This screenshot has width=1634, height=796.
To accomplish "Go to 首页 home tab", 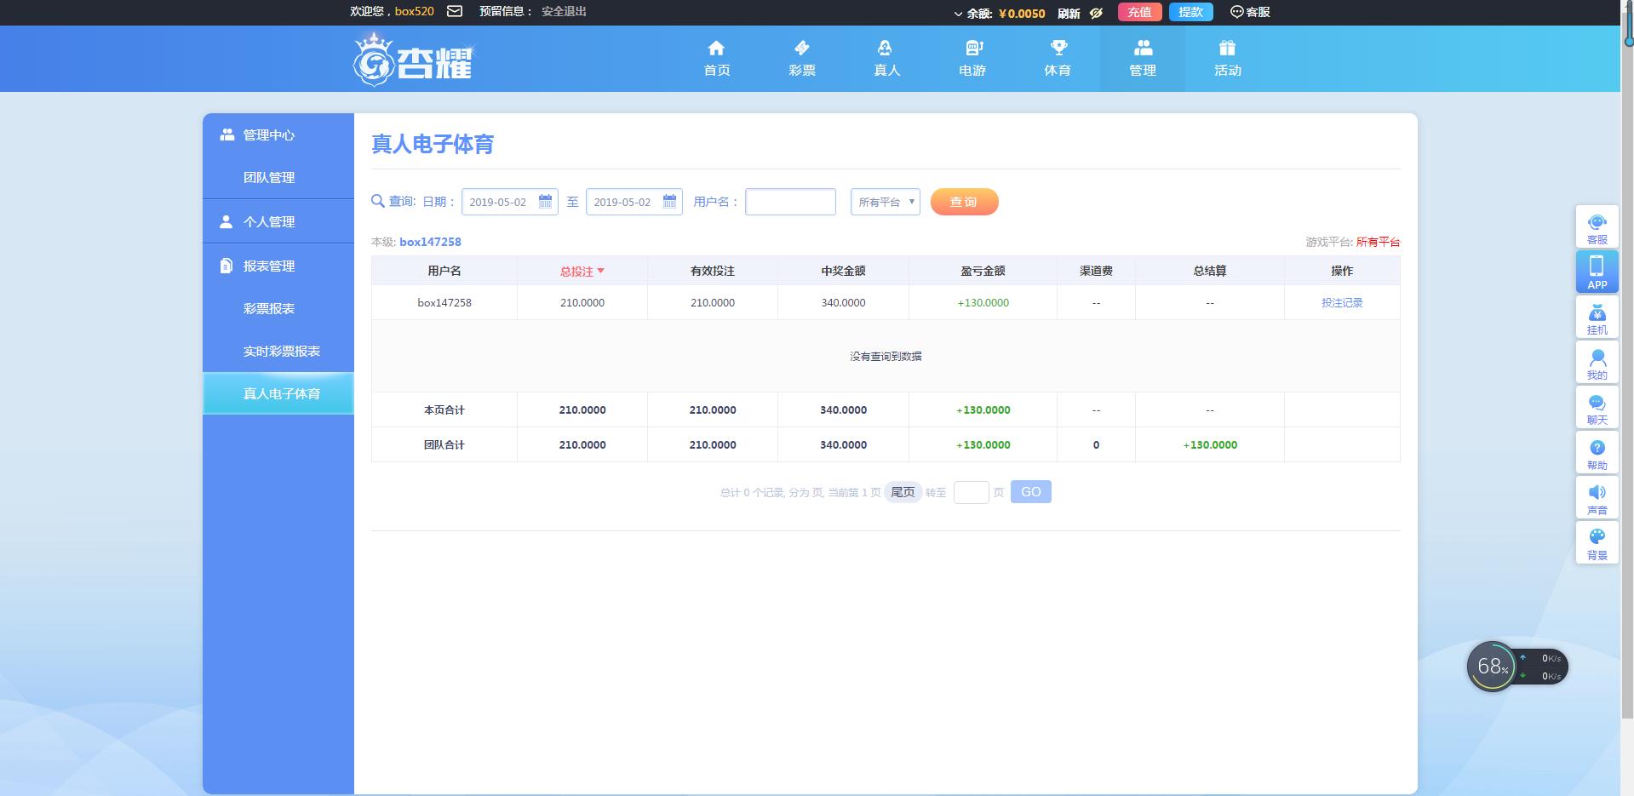I will click(x=717, y=59).
